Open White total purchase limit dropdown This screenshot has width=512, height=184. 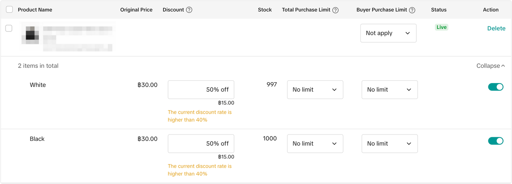(315, 90)
